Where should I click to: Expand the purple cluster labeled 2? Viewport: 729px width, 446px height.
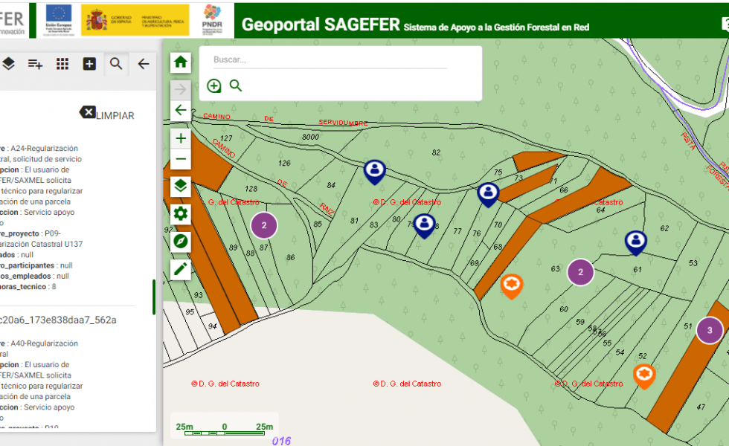(x=263, y=224)
